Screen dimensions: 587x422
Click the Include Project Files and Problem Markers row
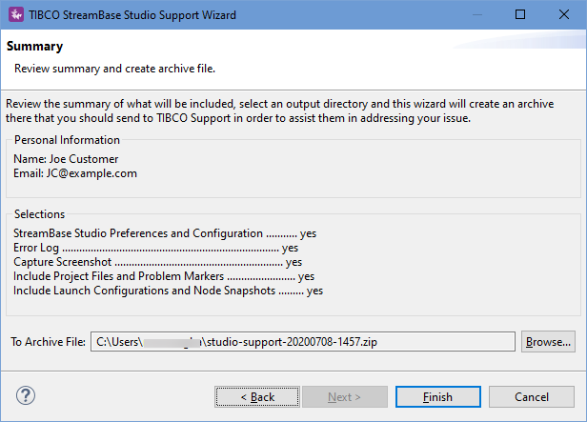point(164,276)
